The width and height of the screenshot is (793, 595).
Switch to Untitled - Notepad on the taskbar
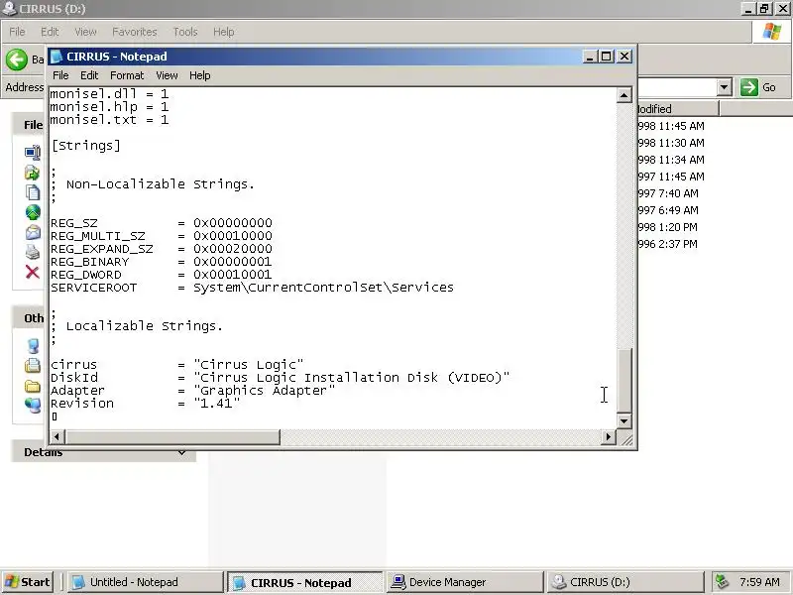(146, 582)
